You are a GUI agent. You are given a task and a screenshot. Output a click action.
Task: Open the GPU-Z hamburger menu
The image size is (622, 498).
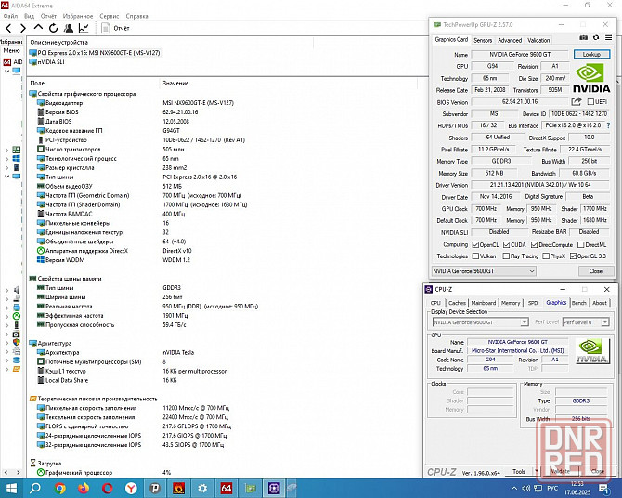click(608, 38)
